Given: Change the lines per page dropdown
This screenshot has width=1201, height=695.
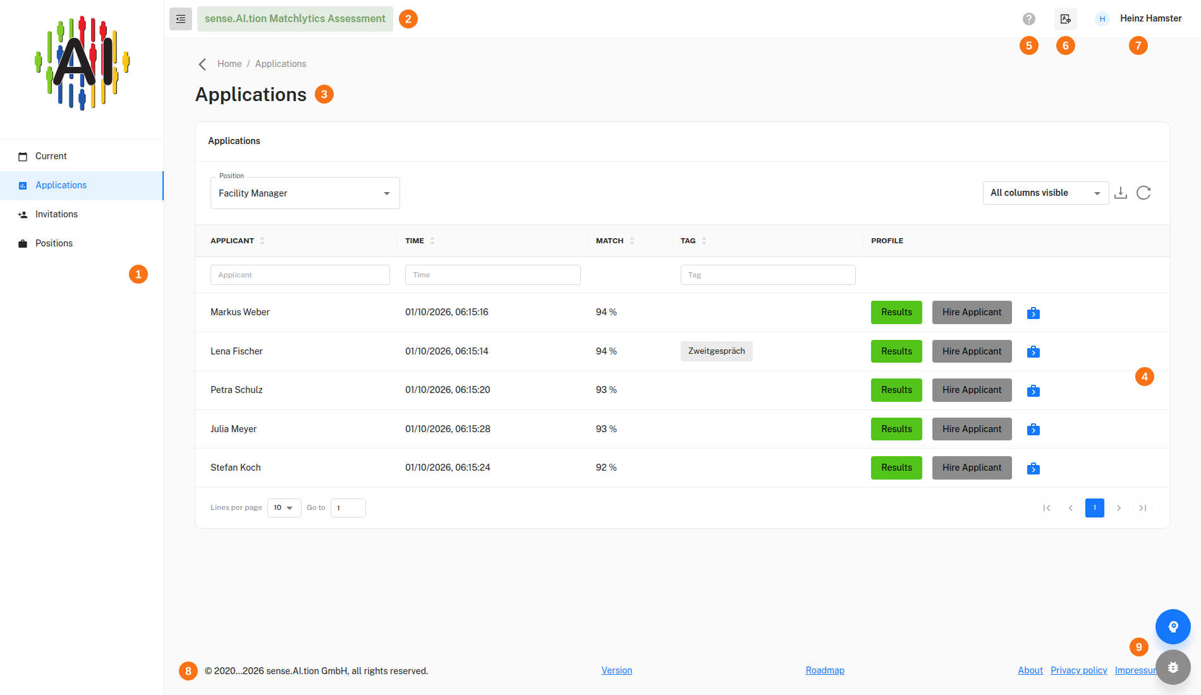Looking at the screenshot, I should coord(284,508).
